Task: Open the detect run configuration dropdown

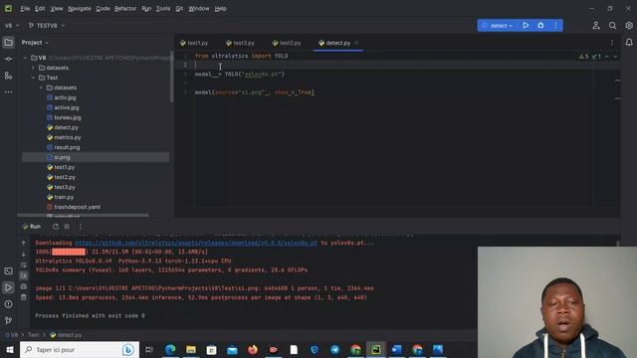Action: [497, 26]
